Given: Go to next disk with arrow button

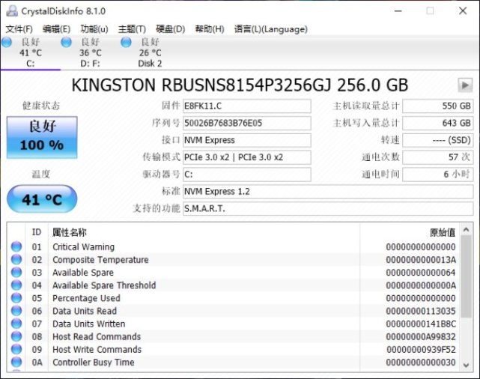Looking at the screenshot, I should [465, 85].
